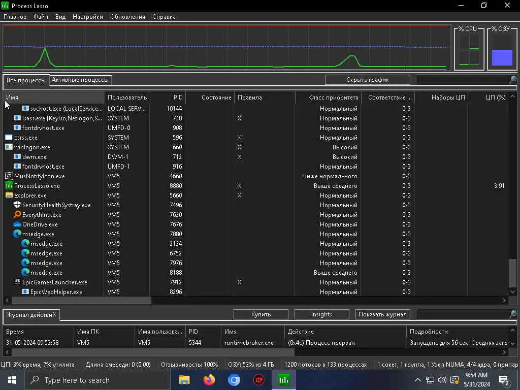Click the ProcessLasso.exe green icon
The image size is (520, 390).
click(9, 186)
